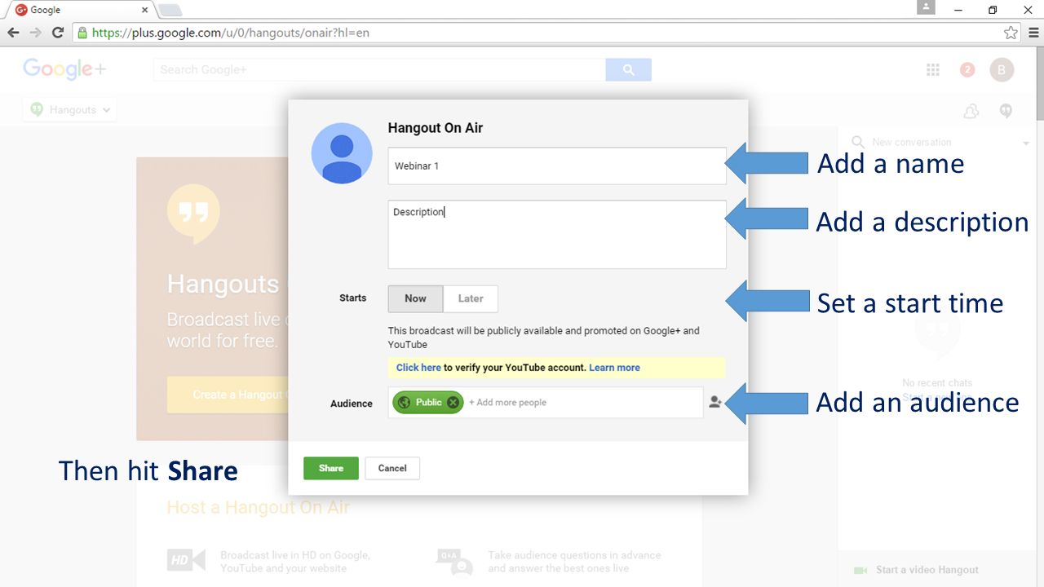The image size is (1044, 587).
Task: Click Start a video Hangout
Action: 927,570
